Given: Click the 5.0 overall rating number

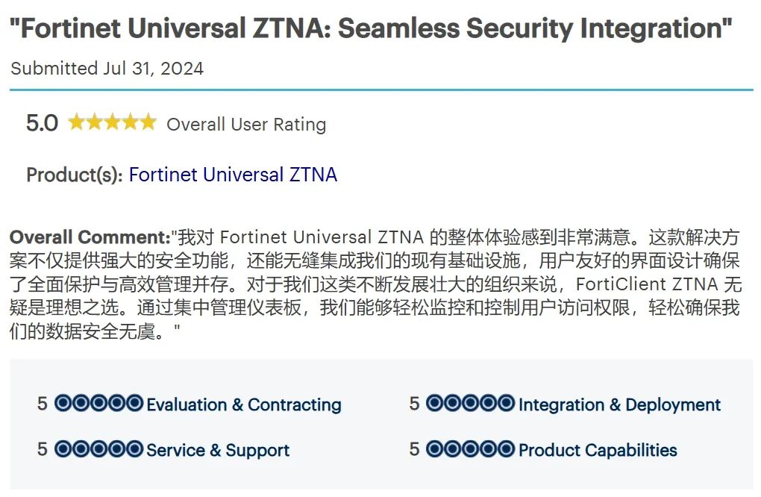Looking at the screenshot, I should click(42, 123).
